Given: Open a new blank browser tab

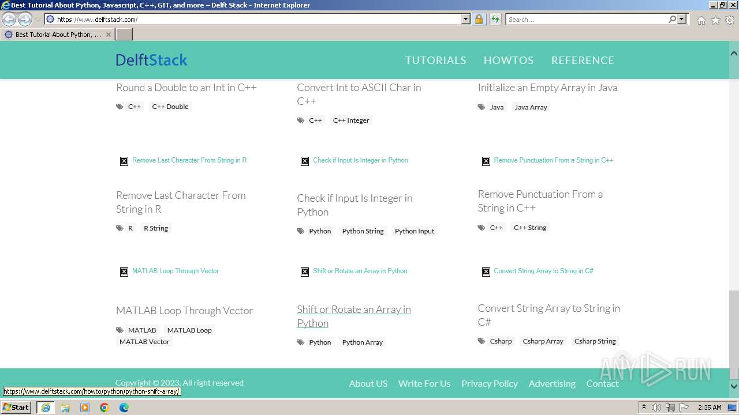Looking at the screenshot, I should point(124,35).
